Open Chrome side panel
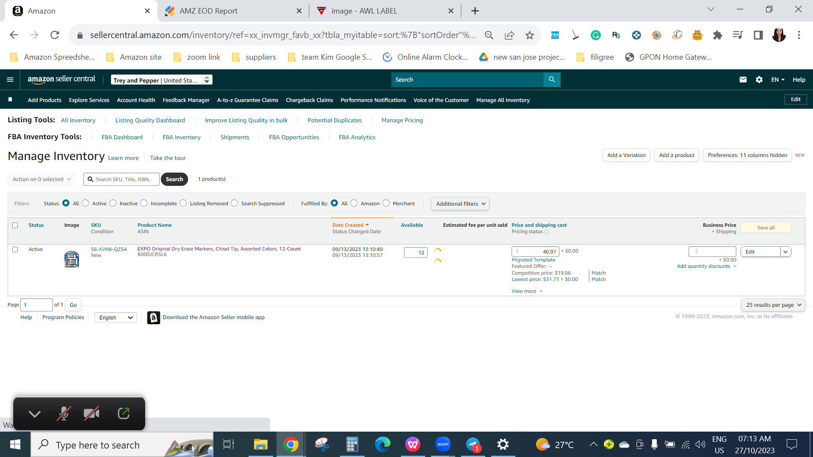 pos(758,35)
